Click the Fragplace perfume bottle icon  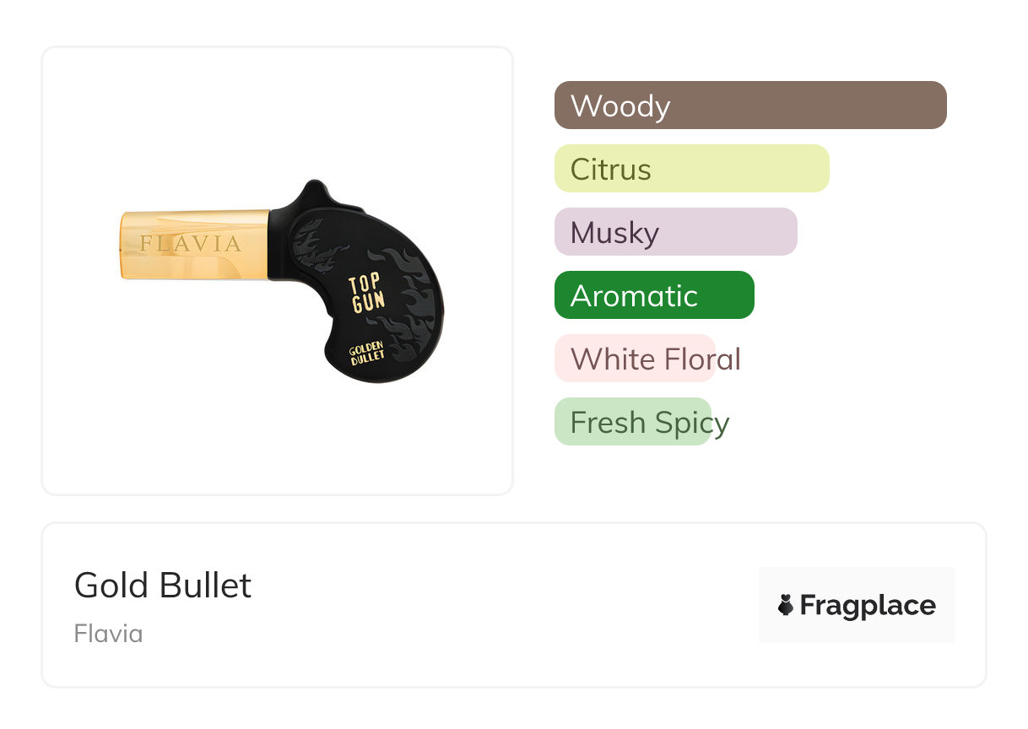[x=786, y=605]
